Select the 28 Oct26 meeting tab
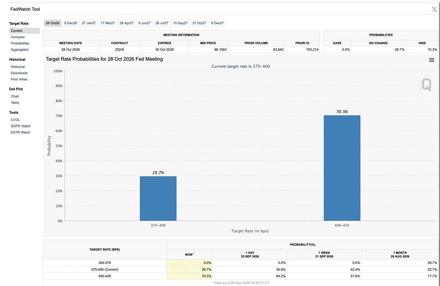The width and height of the screenshot is (440, 286). click(52, 23)
